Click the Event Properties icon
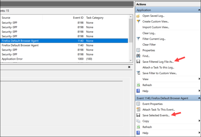201x137 pixels. [x=138, y=104]
